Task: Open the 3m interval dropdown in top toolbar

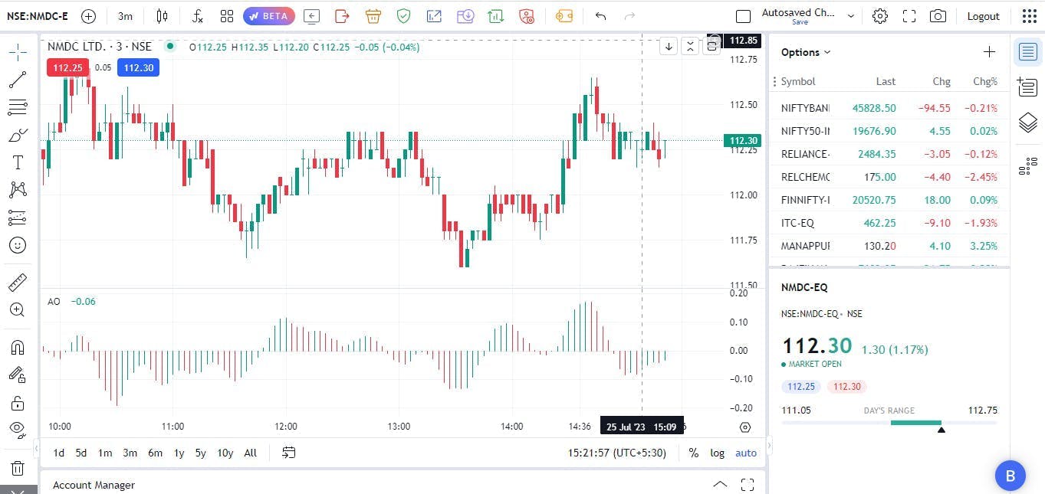Action: (126, 16)
